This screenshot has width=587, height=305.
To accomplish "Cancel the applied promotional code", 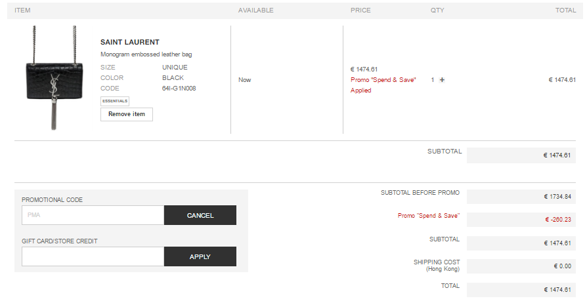I will (200, 215).
